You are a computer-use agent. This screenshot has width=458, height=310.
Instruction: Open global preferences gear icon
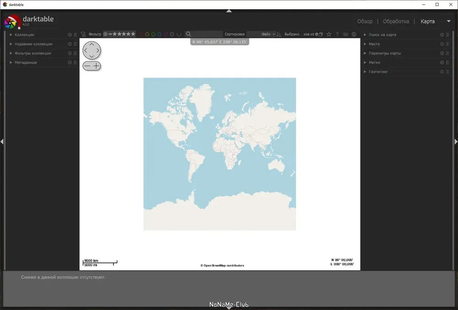click(x=354, y=34)
